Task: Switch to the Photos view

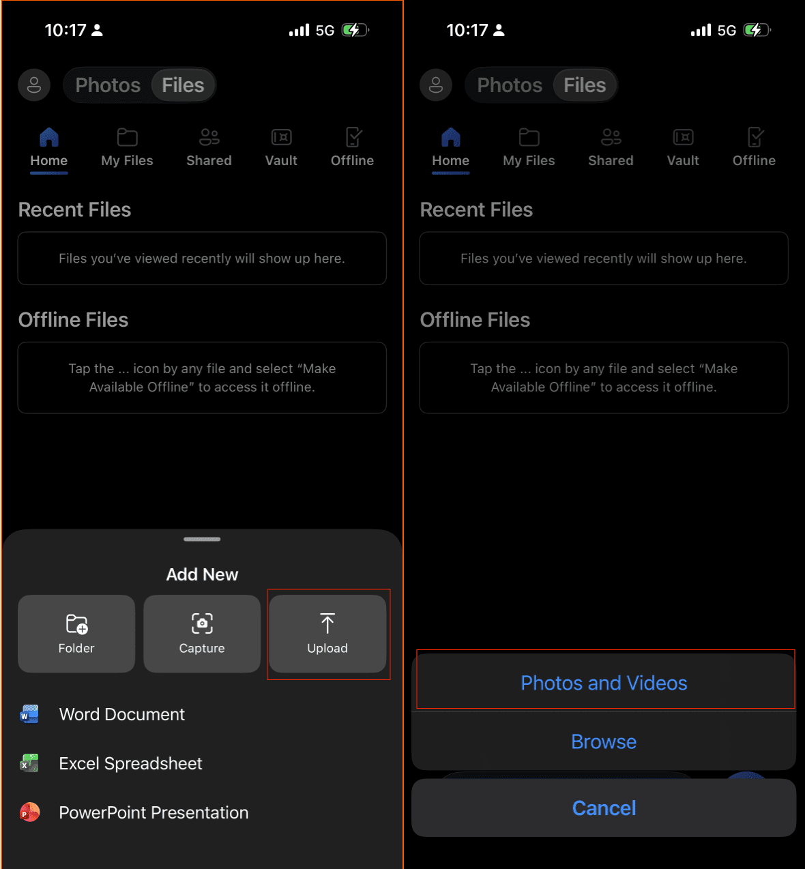Action: tap(106, 85)
